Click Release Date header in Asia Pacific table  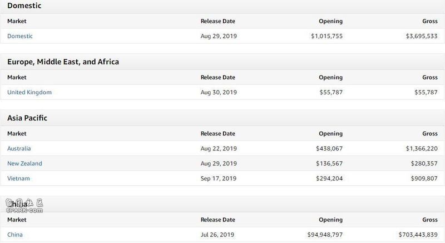(x=217, y=134)
